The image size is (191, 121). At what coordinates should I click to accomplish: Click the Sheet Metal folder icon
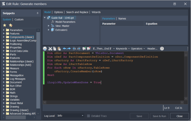tap(8, 103)
